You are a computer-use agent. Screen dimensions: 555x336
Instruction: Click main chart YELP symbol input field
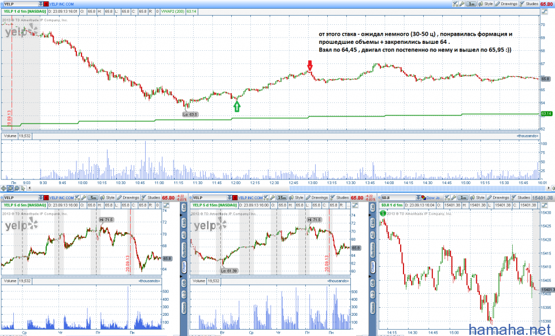tap(20, 4)
